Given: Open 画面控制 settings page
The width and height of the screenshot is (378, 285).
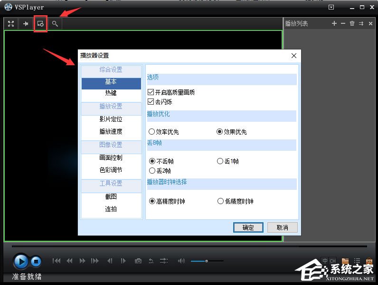Looking at the screenshot, I should point(111,157).
